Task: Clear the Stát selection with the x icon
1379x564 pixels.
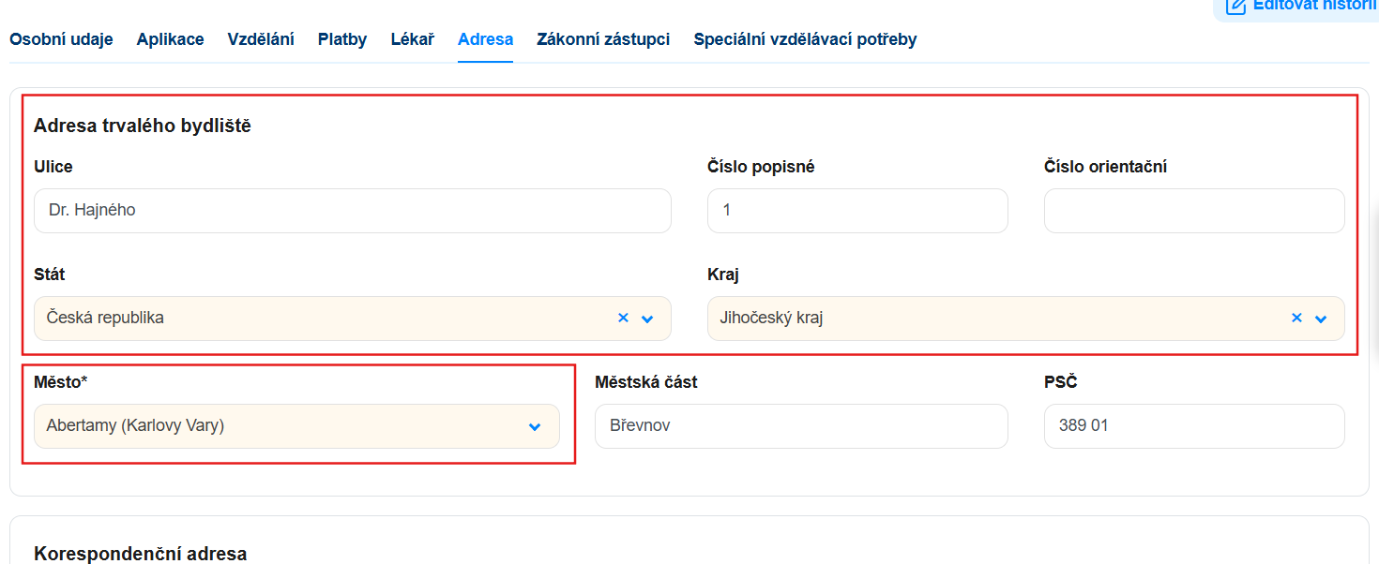Action: point(623,318)
